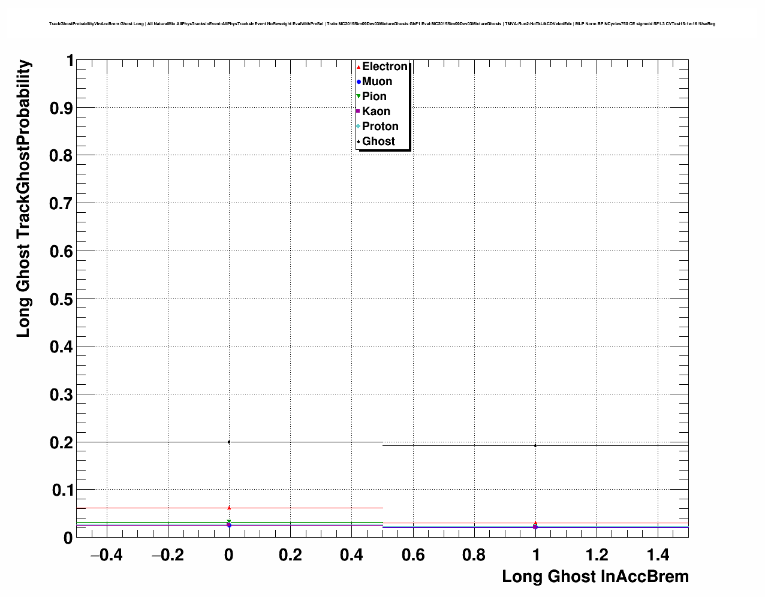Click the purple Kaon square marker in legend
765x597 pixels.
(x=359, y=111)
